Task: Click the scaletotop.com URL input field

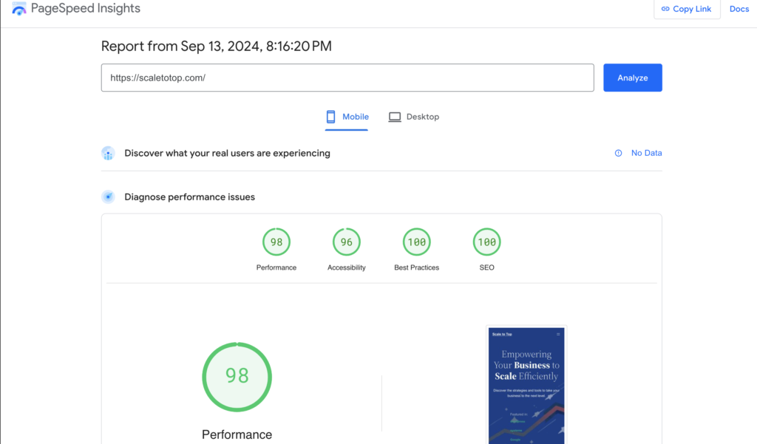Action: (x=347, y=78)
